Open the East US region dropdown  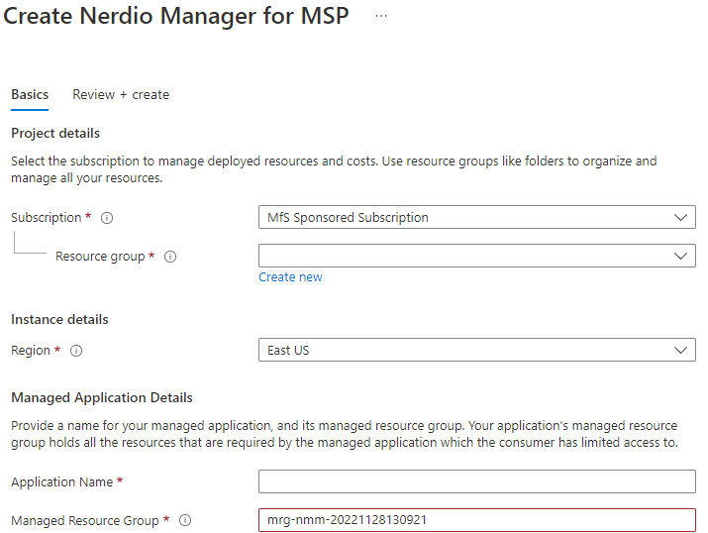(x=477, y=350)
